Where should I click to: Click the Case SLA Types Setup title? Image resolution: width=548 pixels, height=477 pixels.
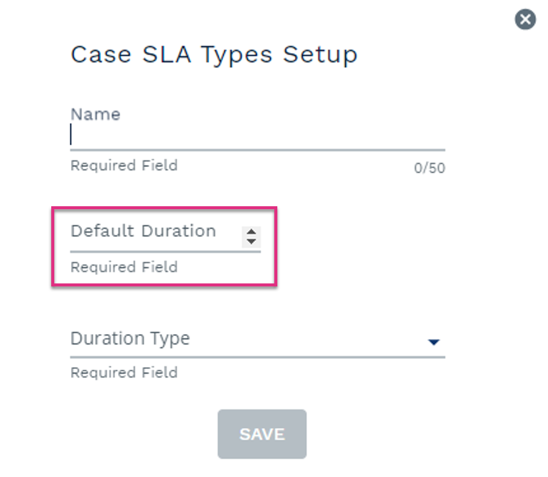[x=214, y=55]
